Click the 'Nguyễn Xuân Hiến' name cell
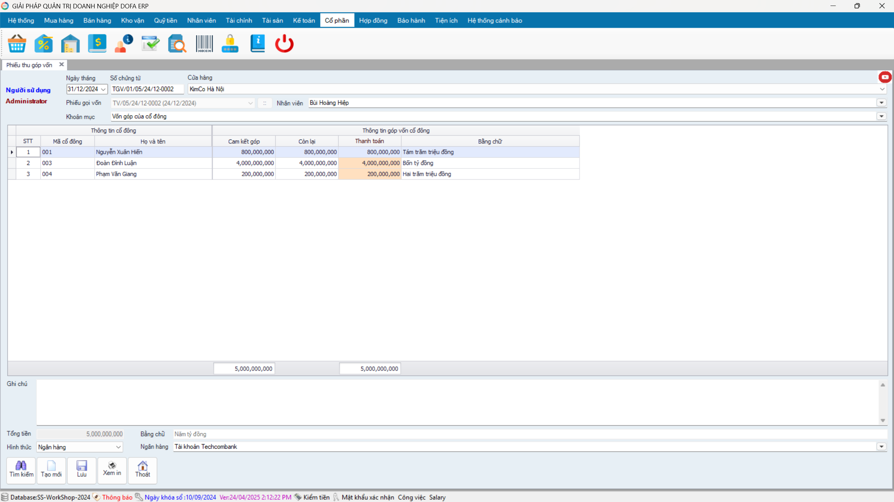The image size is (894, 502). pyautogui.click(x=153, y=152)
